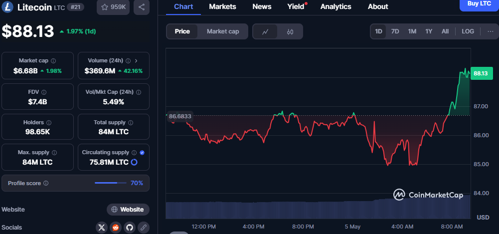Click the $88.13 price headline
499x234 pixels.
tap(28, 31)
